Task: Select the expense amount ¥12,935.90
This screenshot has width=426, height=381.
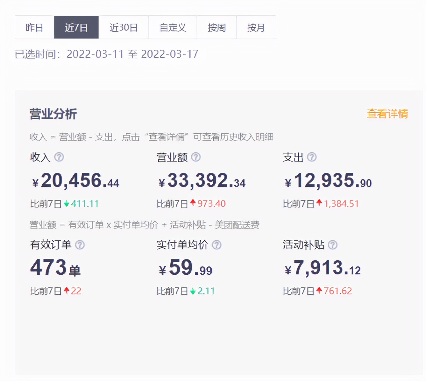Action: (x=328, y=181)
